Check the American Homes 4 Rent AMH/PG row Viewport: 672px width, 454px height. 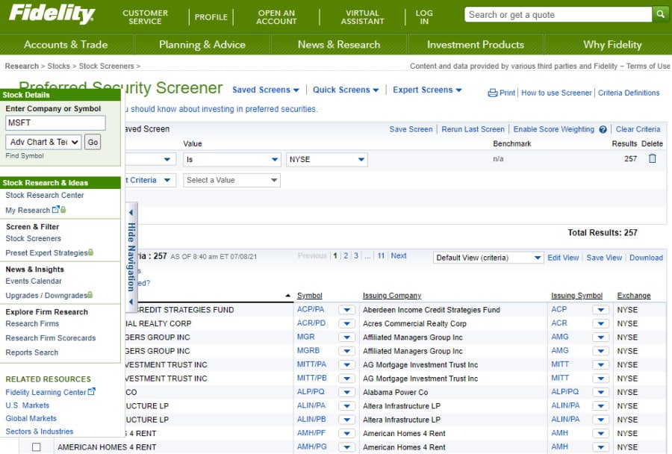(x=37, y=447)
